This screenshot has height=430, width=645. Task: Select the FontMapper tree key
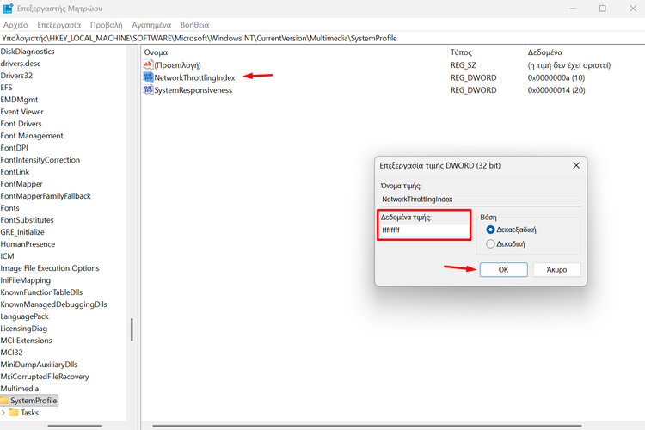(21, 184)
